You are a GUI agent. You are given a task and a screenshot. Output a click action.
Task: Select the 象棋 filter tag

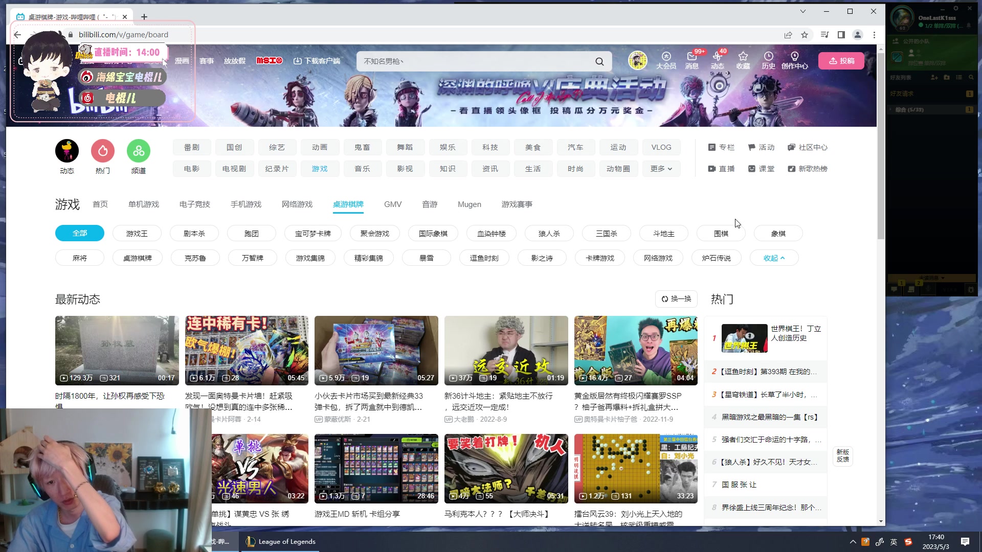coord(778,233)
